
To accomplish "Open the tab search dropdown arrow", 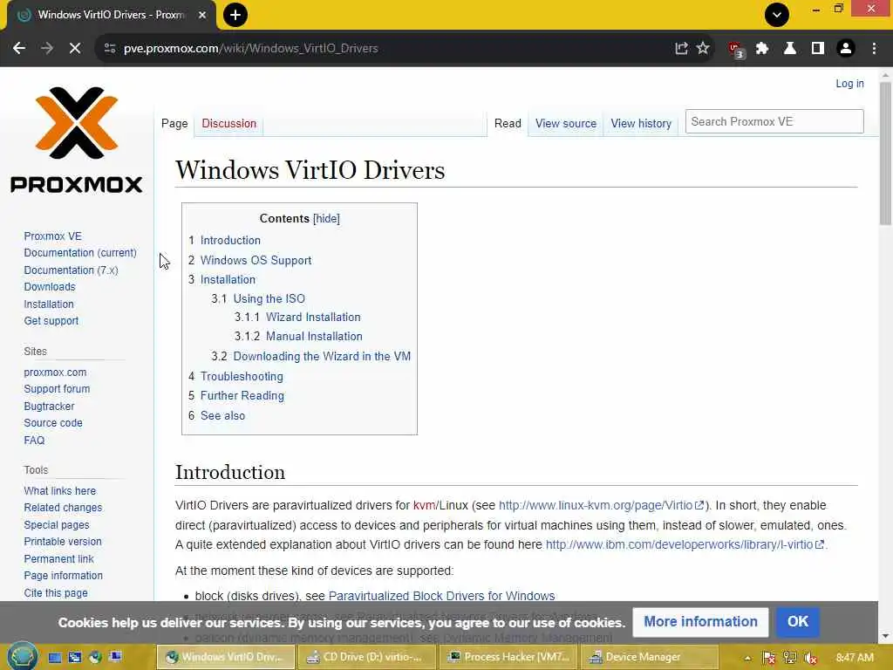I will pyautogui.click(x=777, y=15).
